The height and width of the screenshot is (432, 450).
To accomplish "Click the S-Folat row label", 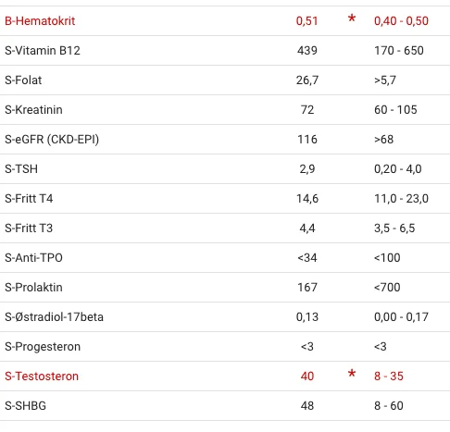I will tap(23, 80).
